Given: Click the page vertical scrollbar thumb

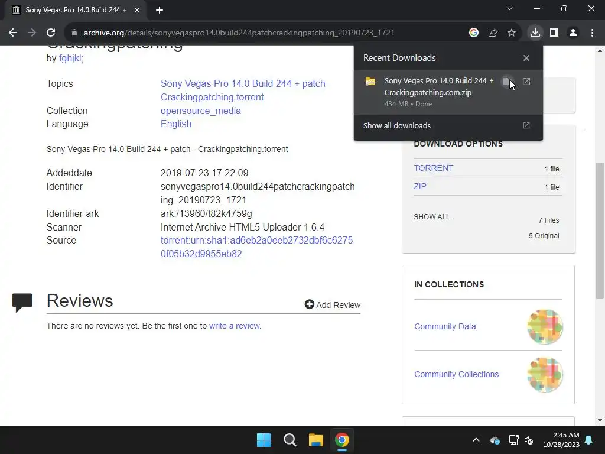Looking at the screenshot, I should pyautogui.click(x=600, y=231).
